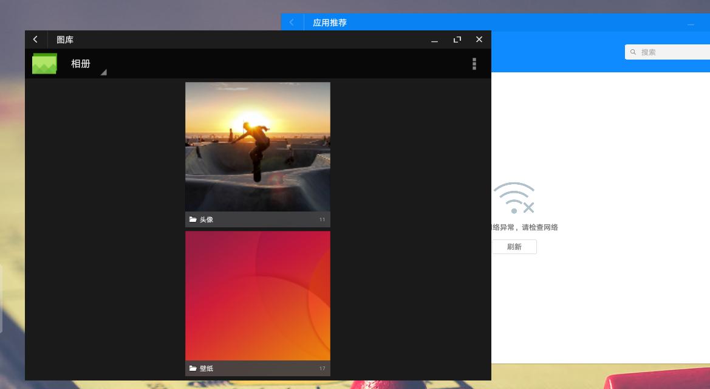Click the folder icon beside 壁纸

tap(193, 368)
